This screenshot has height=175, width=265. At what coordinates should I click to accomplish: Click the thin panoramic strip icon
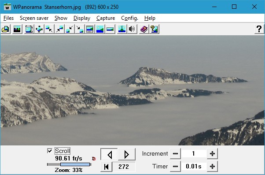110,29
